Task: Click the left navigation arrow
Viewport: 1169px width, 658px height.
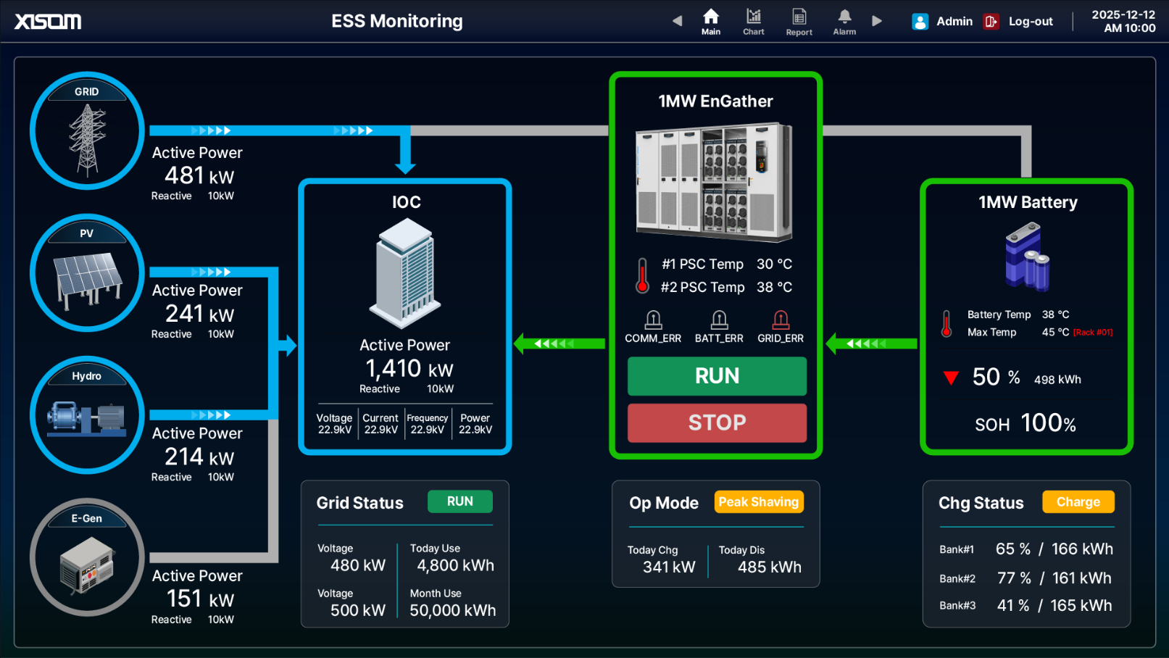Action: (x=677, y=21)
